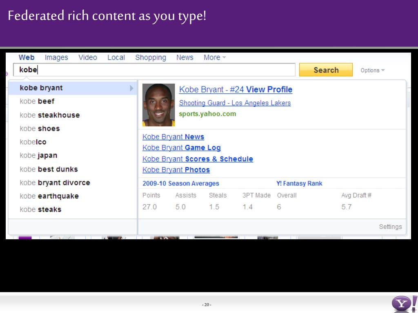Click the Assists value 5.0
Screen dimensions: 418x313
[180, 207]
